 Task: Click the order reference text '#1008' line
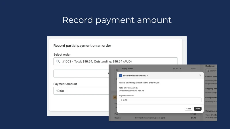(139, 83)
